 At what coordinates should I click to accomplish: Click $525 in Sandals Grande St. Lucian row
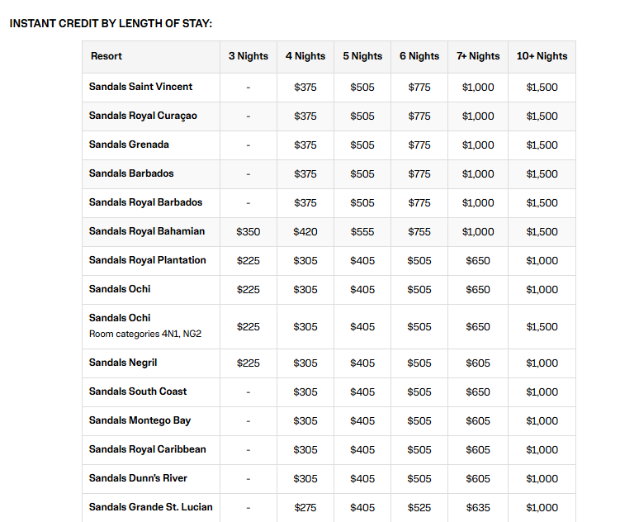coord(419,508)
